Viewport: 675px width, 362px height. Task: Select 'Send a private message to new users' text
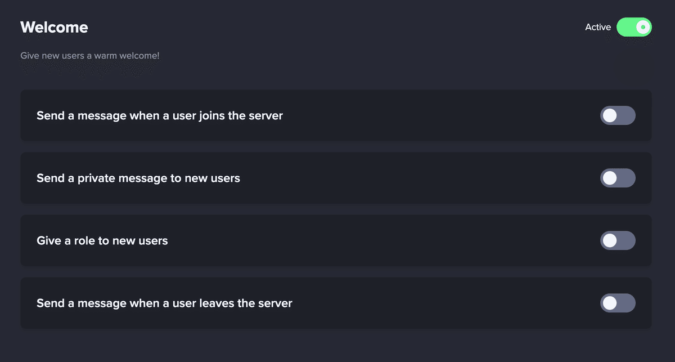[138, 178]
